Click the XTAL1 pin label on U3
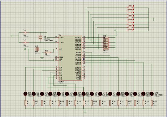The image size is (167, 117). pos(61,38)
